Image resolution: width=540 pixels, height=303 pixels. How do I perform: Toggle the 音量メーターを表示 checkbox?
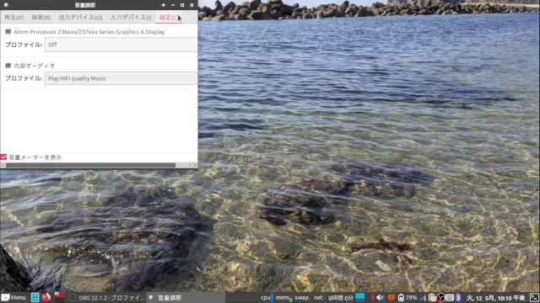pyautogui.click(x=3, y=157)
